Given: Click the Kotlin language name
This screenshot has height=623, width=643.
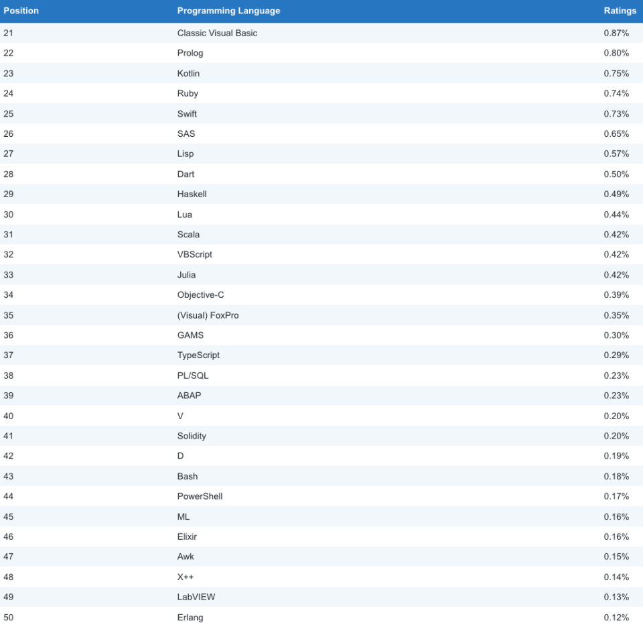Looking at the screenshot, I should [x=188, y=74].
